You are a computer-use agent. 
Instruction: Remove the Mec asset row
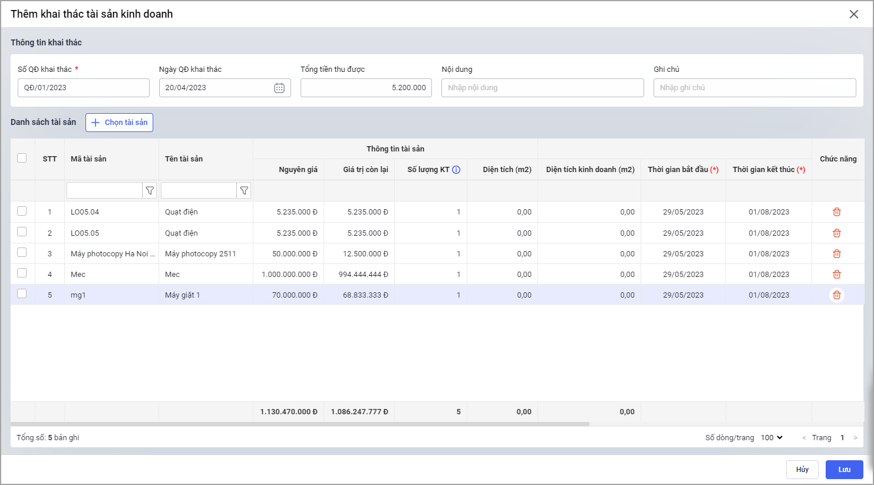pos(836,275)
